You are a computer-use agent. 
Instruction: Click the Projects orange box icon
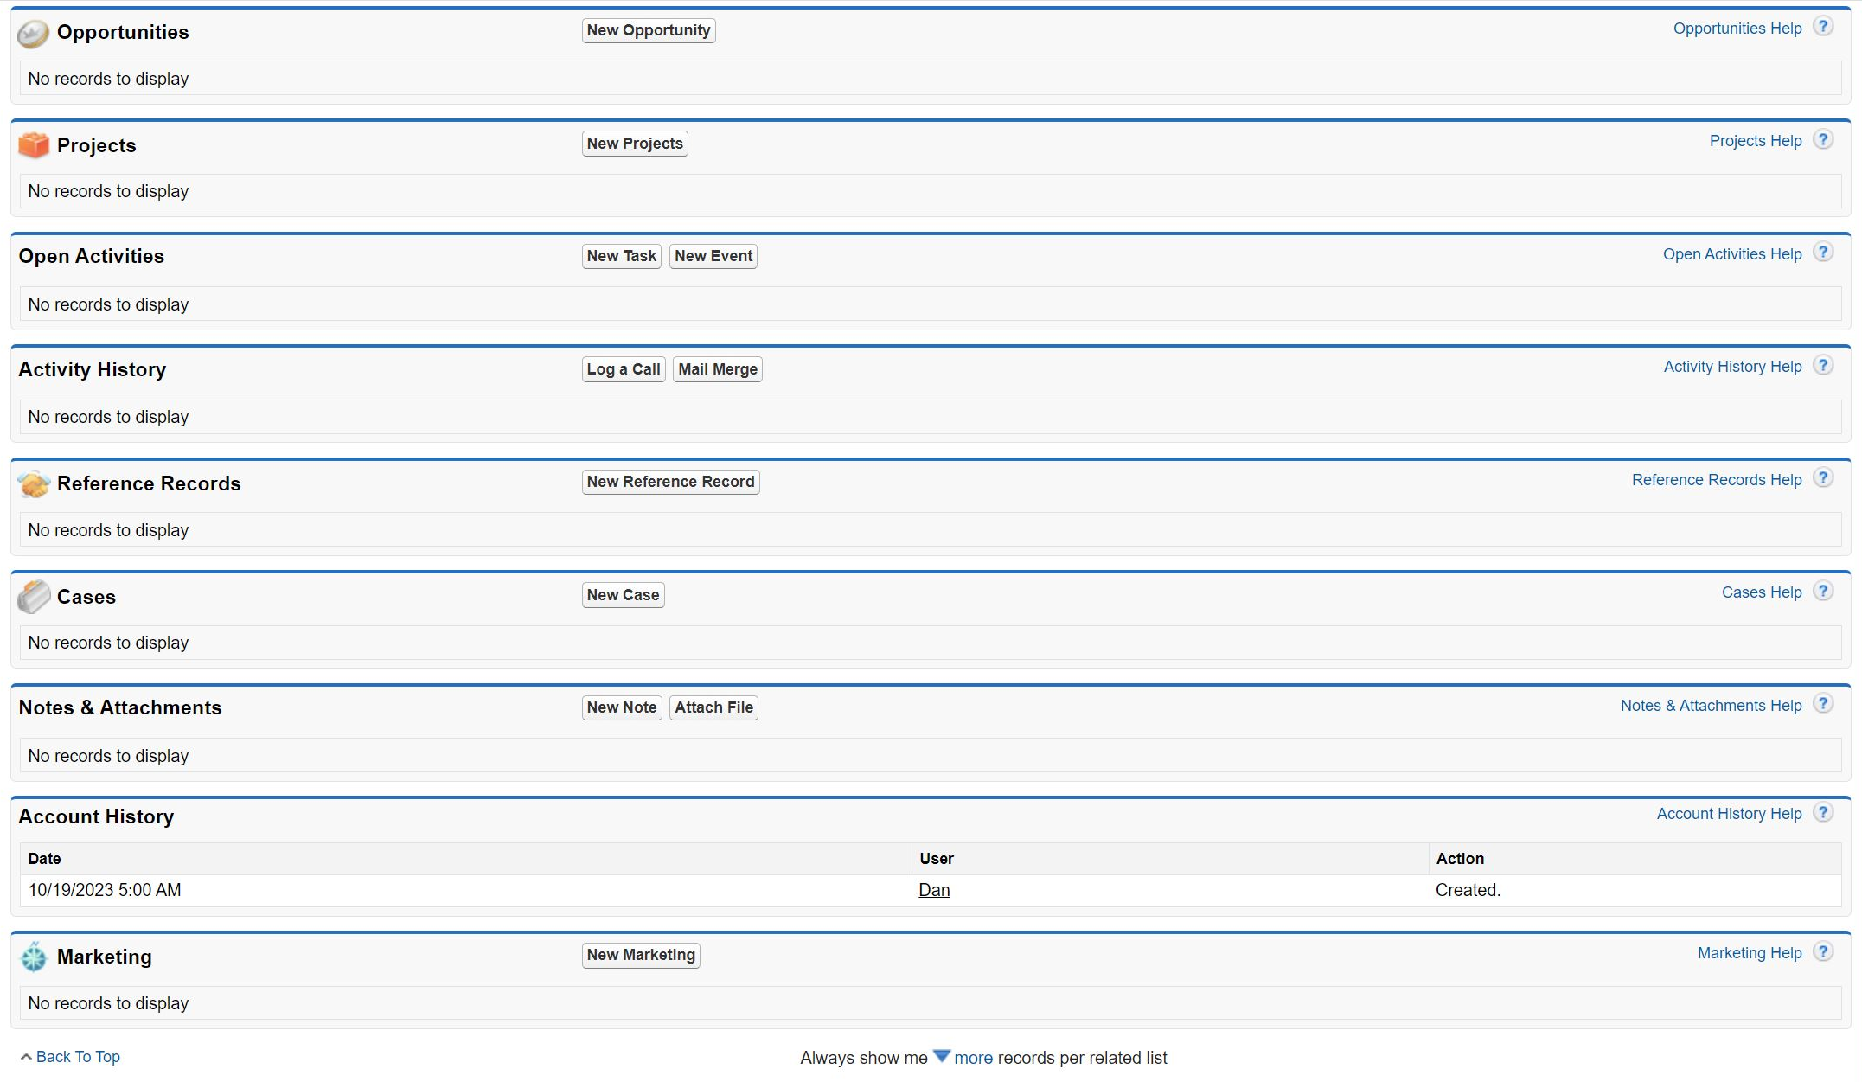(x=34, y=145)
